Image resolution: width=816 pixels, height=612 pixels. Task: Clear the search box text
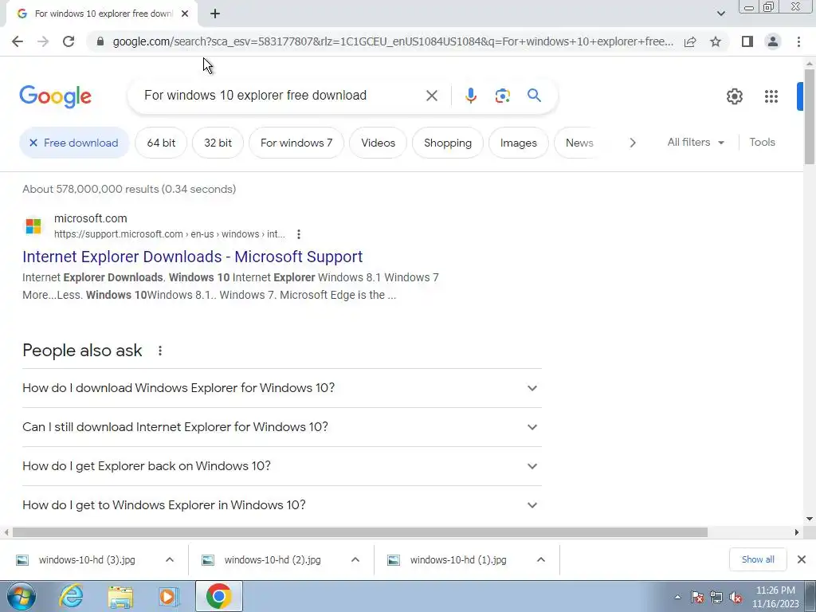[431, 96]
